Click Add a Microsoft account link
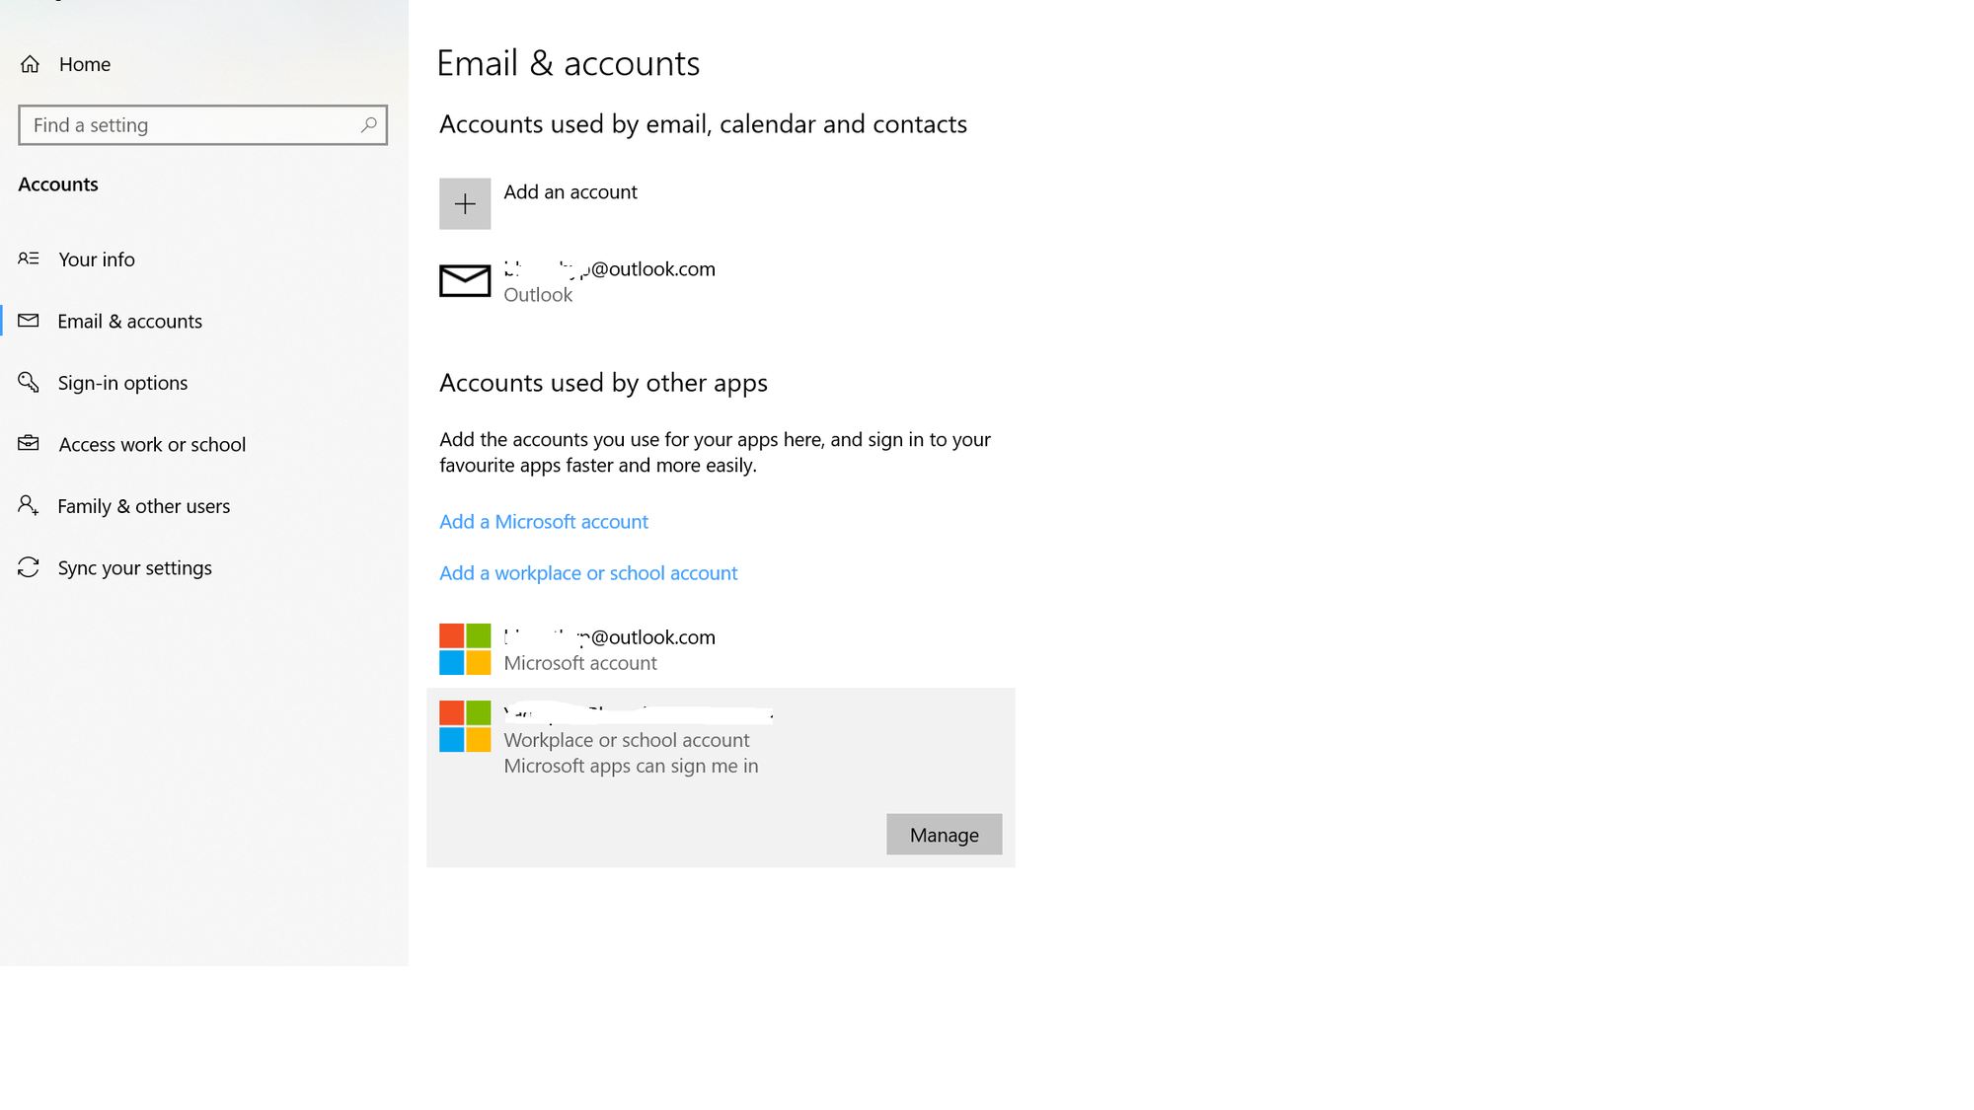This screenshot has width=1974, height=1110. (x=544, y=521)
